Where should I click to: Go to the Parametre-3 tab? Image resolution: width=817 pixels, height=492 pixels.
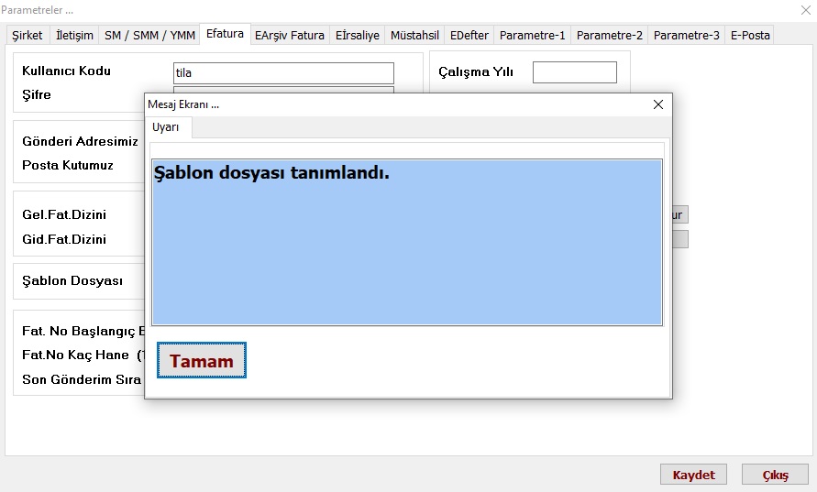686,36
